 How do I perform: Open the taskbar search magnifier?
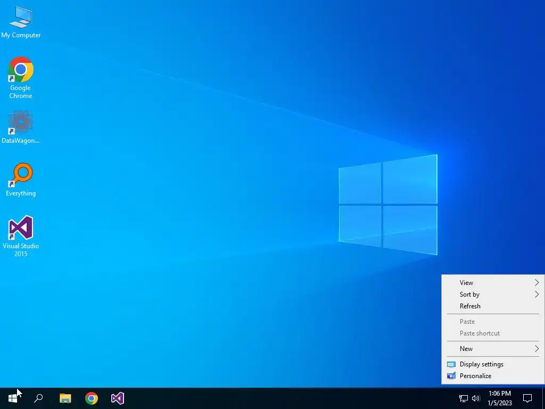click(x=38, y=398)
